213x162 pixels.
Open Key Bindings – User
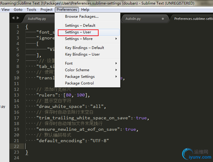[x=87, y=54]
